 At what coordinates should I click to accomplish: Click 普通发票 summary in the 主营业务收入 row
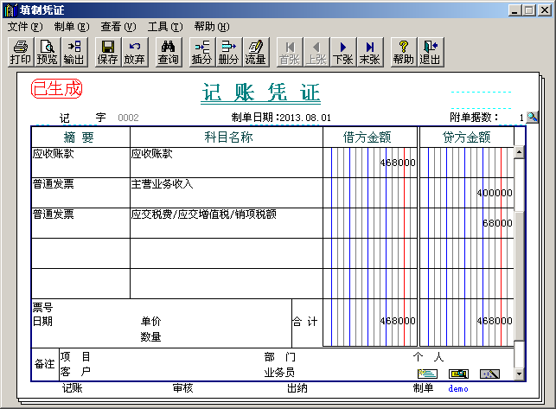pos(80,193)
